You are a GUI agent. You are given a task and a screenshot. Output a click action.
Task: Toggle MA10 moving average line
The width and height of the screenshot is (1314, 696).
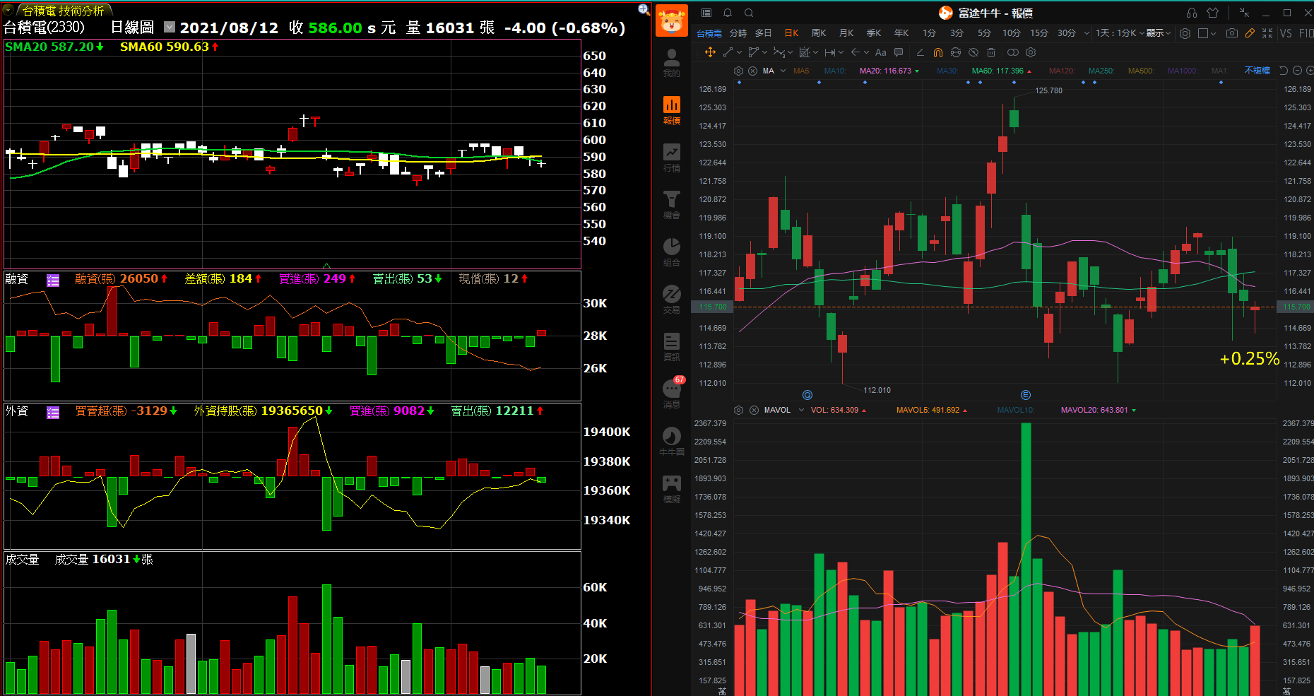(835, 71)
